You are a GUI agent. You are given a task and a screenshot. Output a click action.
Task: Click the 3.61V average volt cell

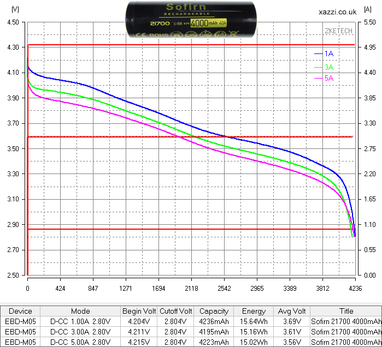click(x=292, y=332)
